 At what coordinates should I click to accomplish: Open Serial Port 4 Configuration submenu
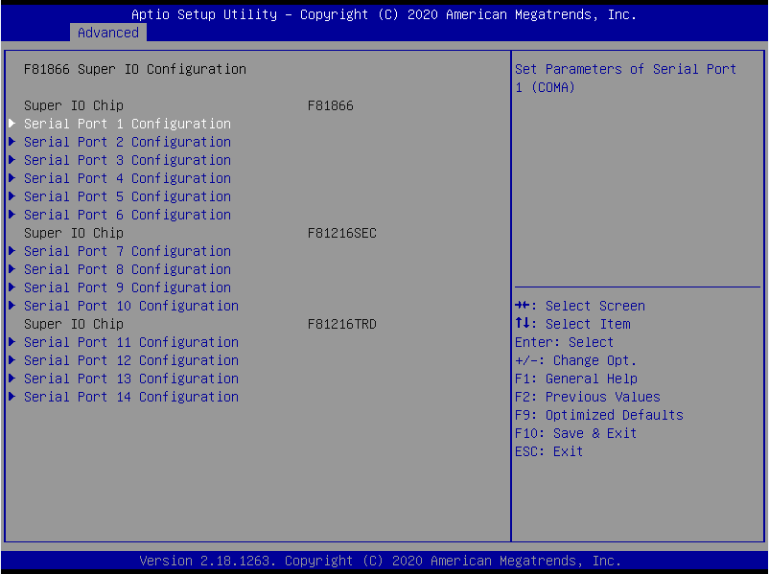click(127, 178)
